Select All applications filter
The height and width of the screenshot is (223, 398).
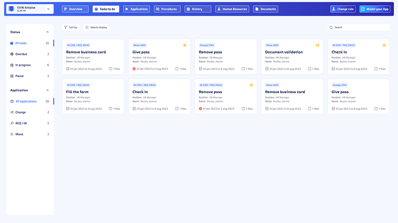(x=29, y=101)
